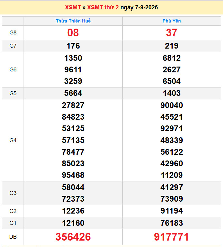Open the XSMT thứ 2 link

coord(103,7)
